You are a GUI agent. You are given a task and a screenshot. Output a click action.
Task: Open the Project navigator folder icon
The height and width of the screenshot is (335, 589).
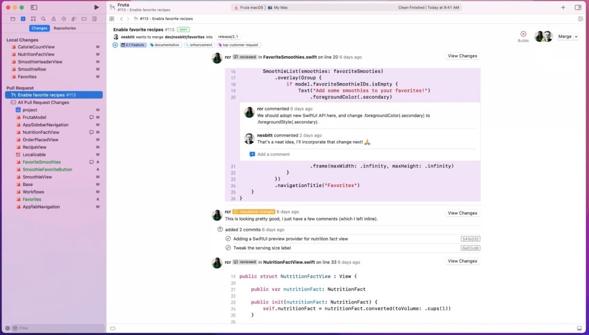(x=13, y=19)
